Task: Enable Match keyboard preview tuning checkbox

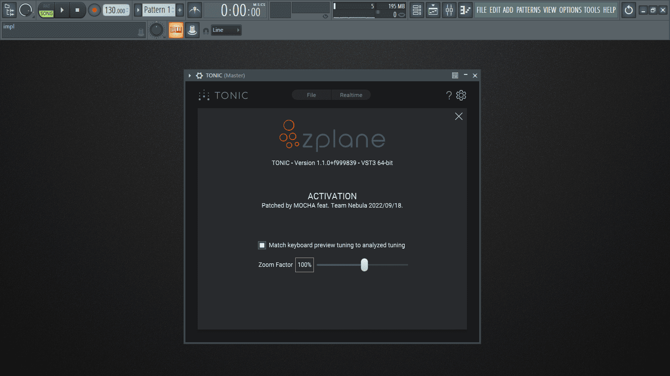Action: coord(262,245)
